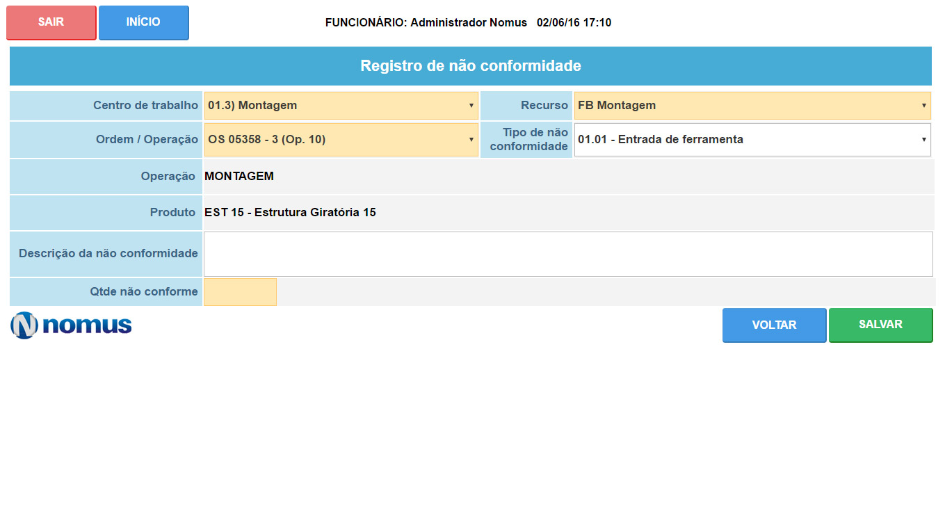Image resolution: width=945 pixels, height=518 pixels.
Task: Click the Qtde não conforme input field
Action: tap(240, 292)
